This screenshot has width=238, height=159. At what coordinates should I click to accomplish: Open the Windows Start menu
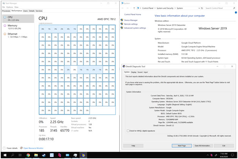pos(5,155)
